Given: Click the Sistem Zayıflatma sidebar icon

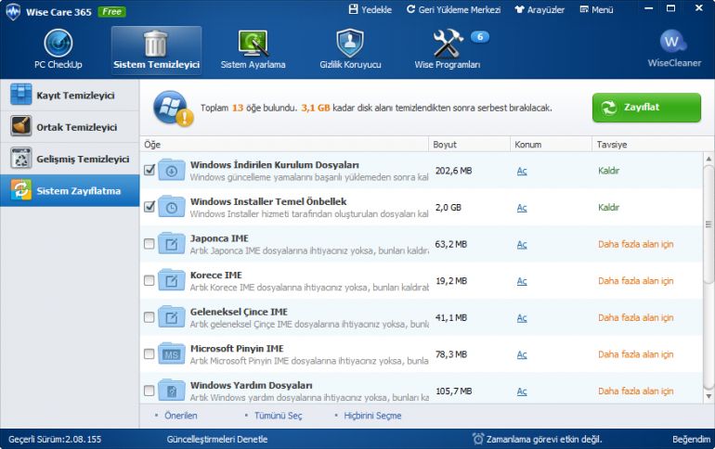Looking at the screenshot, I should point(20,190).
